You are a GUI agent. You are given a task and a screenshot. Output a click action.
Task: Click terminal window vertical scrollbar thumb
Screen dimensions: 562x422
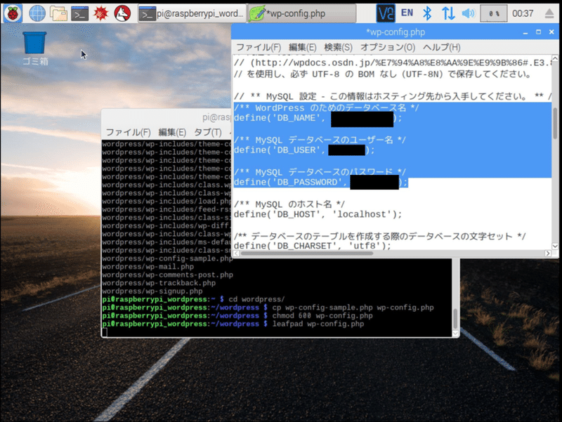coord(455,319)
